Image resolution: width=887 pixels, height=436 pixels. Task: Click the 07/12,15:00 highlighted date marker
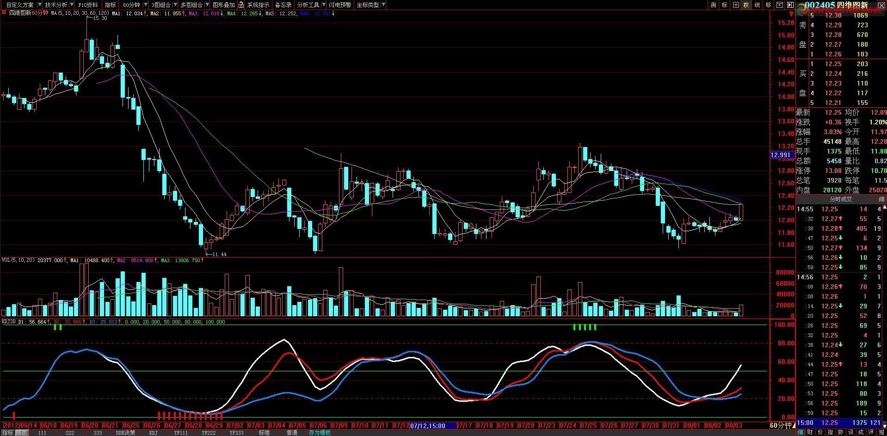pyautogui.click(x=433, y=426)
